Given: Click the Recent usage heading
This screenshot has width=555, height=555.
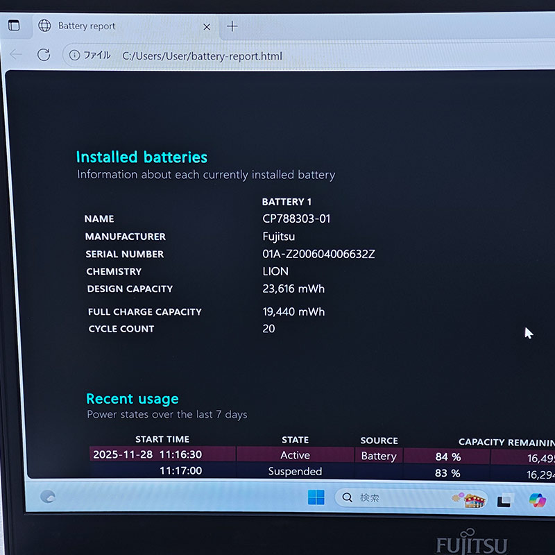Looking at the screenshot, I should 132,399.
